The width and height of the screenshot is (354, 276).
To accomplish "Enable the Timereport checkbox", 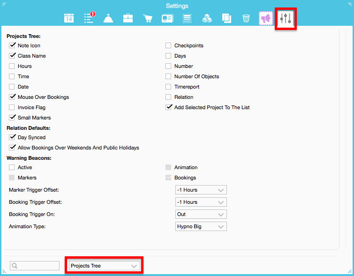I will click(x=168, y=87).
